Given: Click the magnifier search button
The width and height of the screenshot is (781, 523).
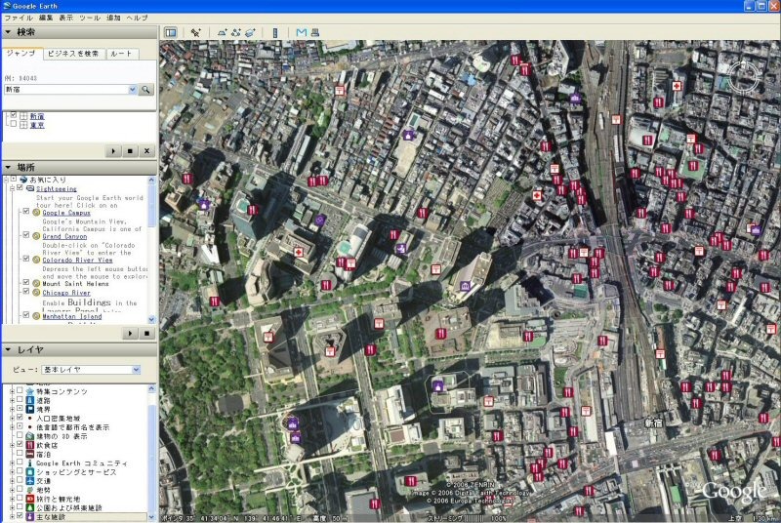Looking at the screenshot, I should (x=145, y=90).
